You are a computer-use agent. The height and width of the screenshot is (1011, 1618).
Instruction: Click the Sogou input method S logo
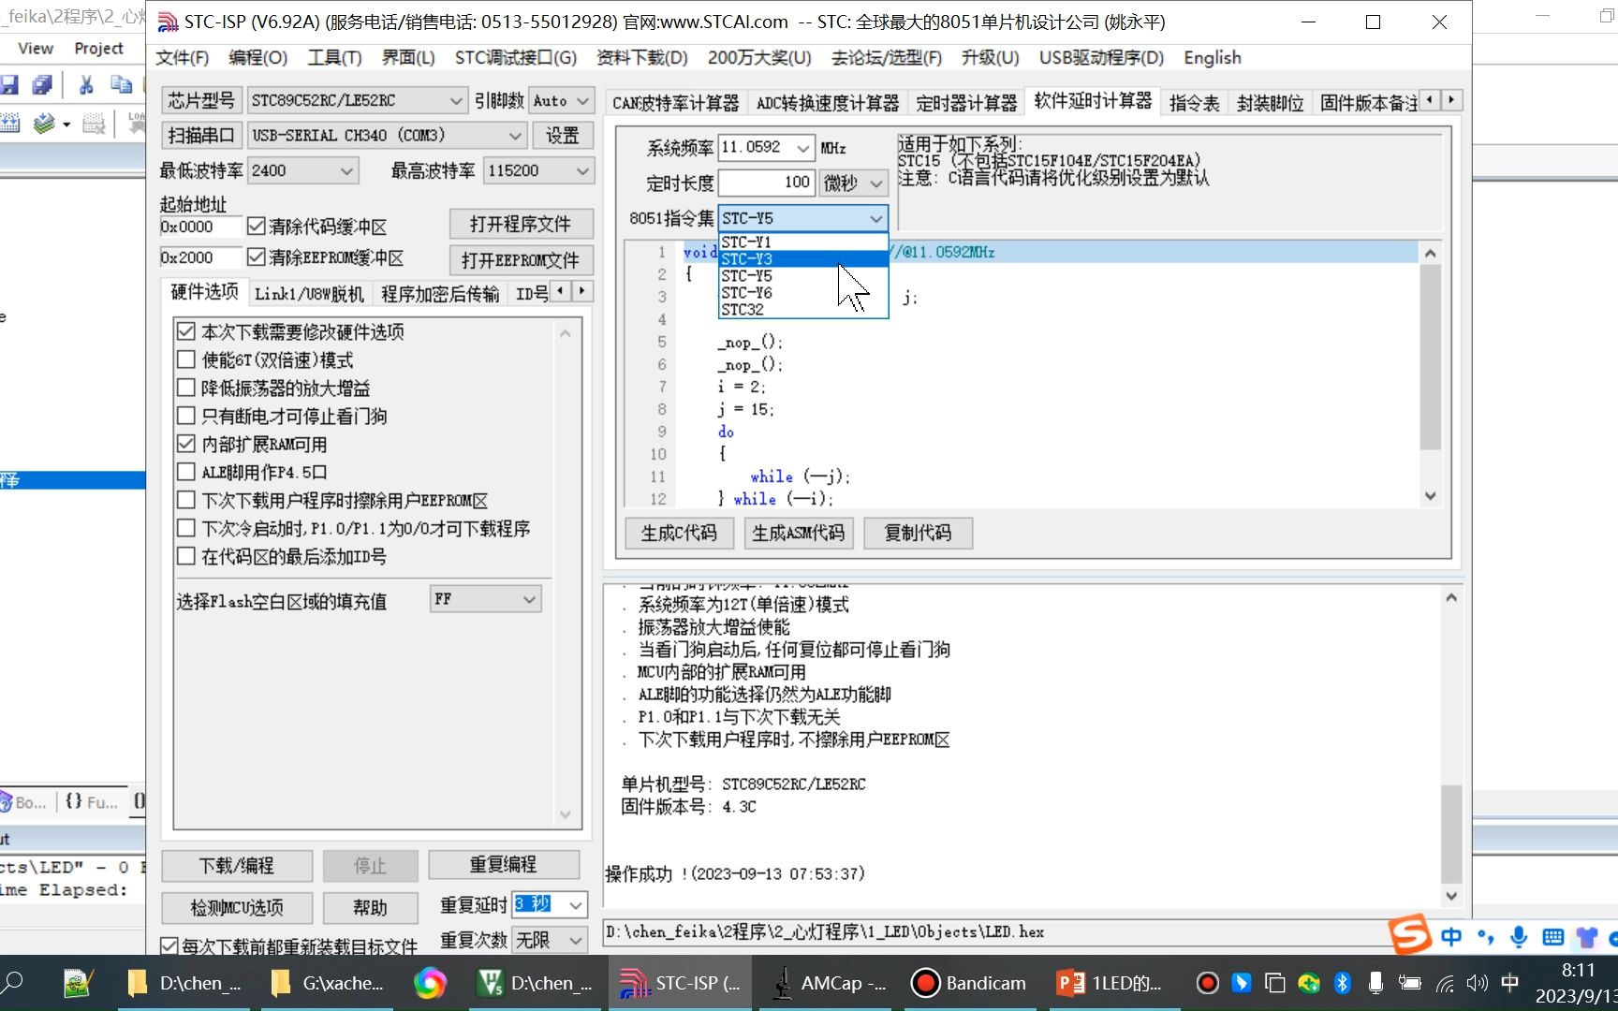coord(1409,933)
